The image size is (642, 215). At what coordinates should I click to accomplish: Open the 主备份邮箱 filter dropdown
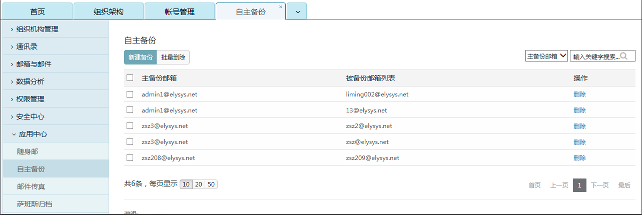pyautogui.click(x=546, y=56)
